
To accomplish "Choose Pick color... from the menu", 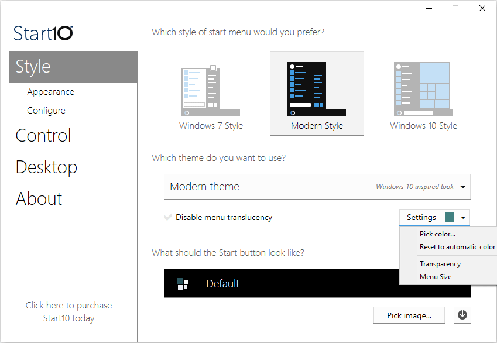I will pyautogui.click(x=437, y=234).
